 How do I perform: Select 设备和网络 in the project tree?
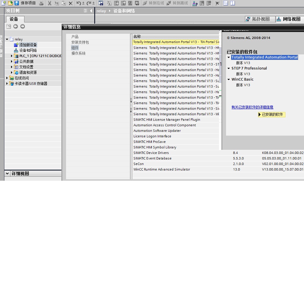click(28, 50)
